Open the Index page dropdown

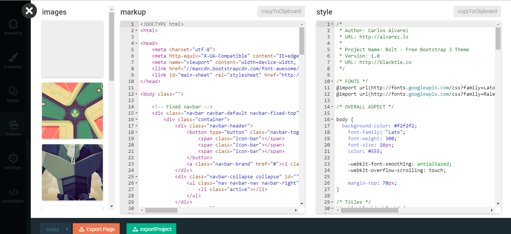56,229
